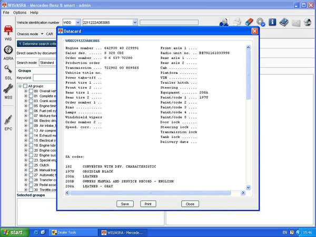Click WIS/ASRA taskbar button
Viewport: 316px width, 237px height.
(122, 232)
